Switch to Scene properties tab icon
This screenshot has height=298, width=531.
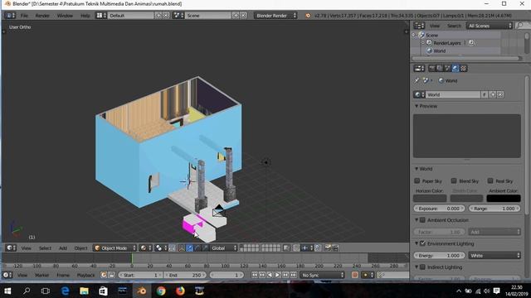point(447,69)
